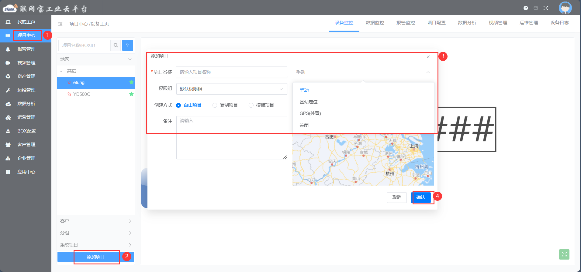Image resolution: width=581 pixels, height=272 pixels.
Task: Collapse the 手动 location mode dropdown
Action: [x=428, y=72]
